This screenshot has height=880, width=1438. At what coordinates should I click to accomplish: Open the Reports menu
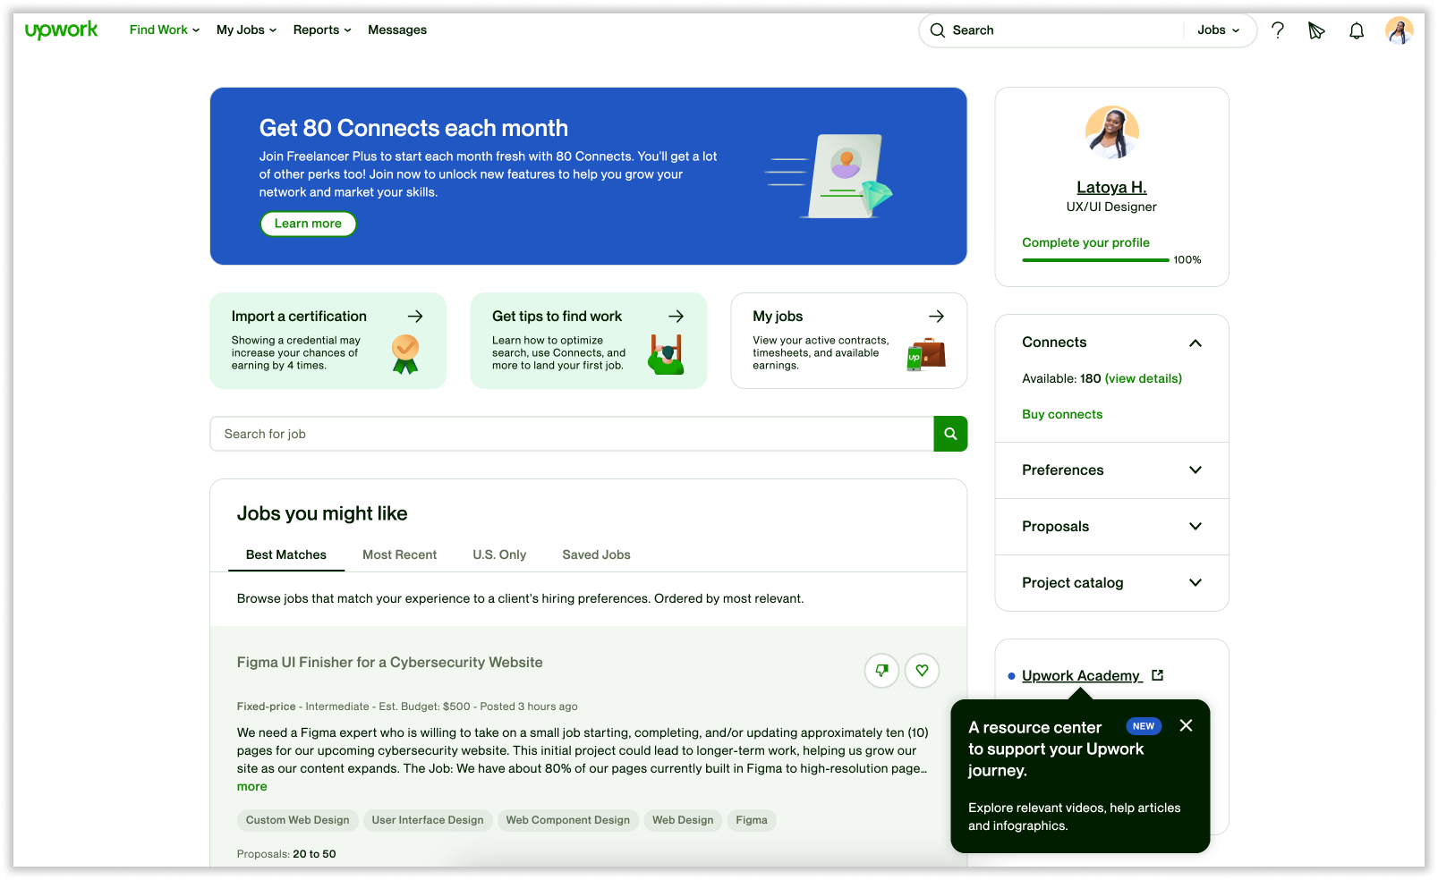tap(322, 30)
